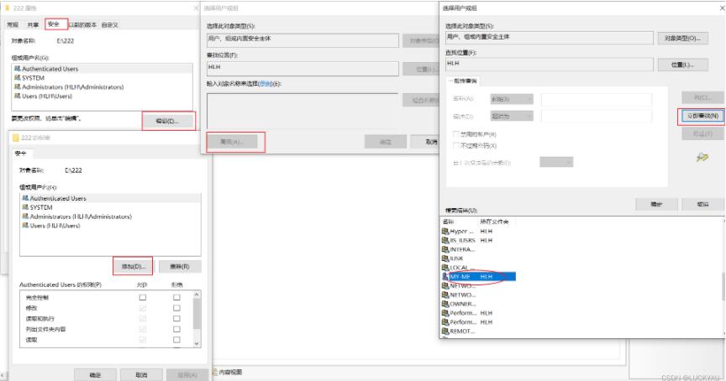Image resolution: width=726 pixels, height=381 pixels.
Task: Click the 立即查找(N) button
Action: [702, 116]
